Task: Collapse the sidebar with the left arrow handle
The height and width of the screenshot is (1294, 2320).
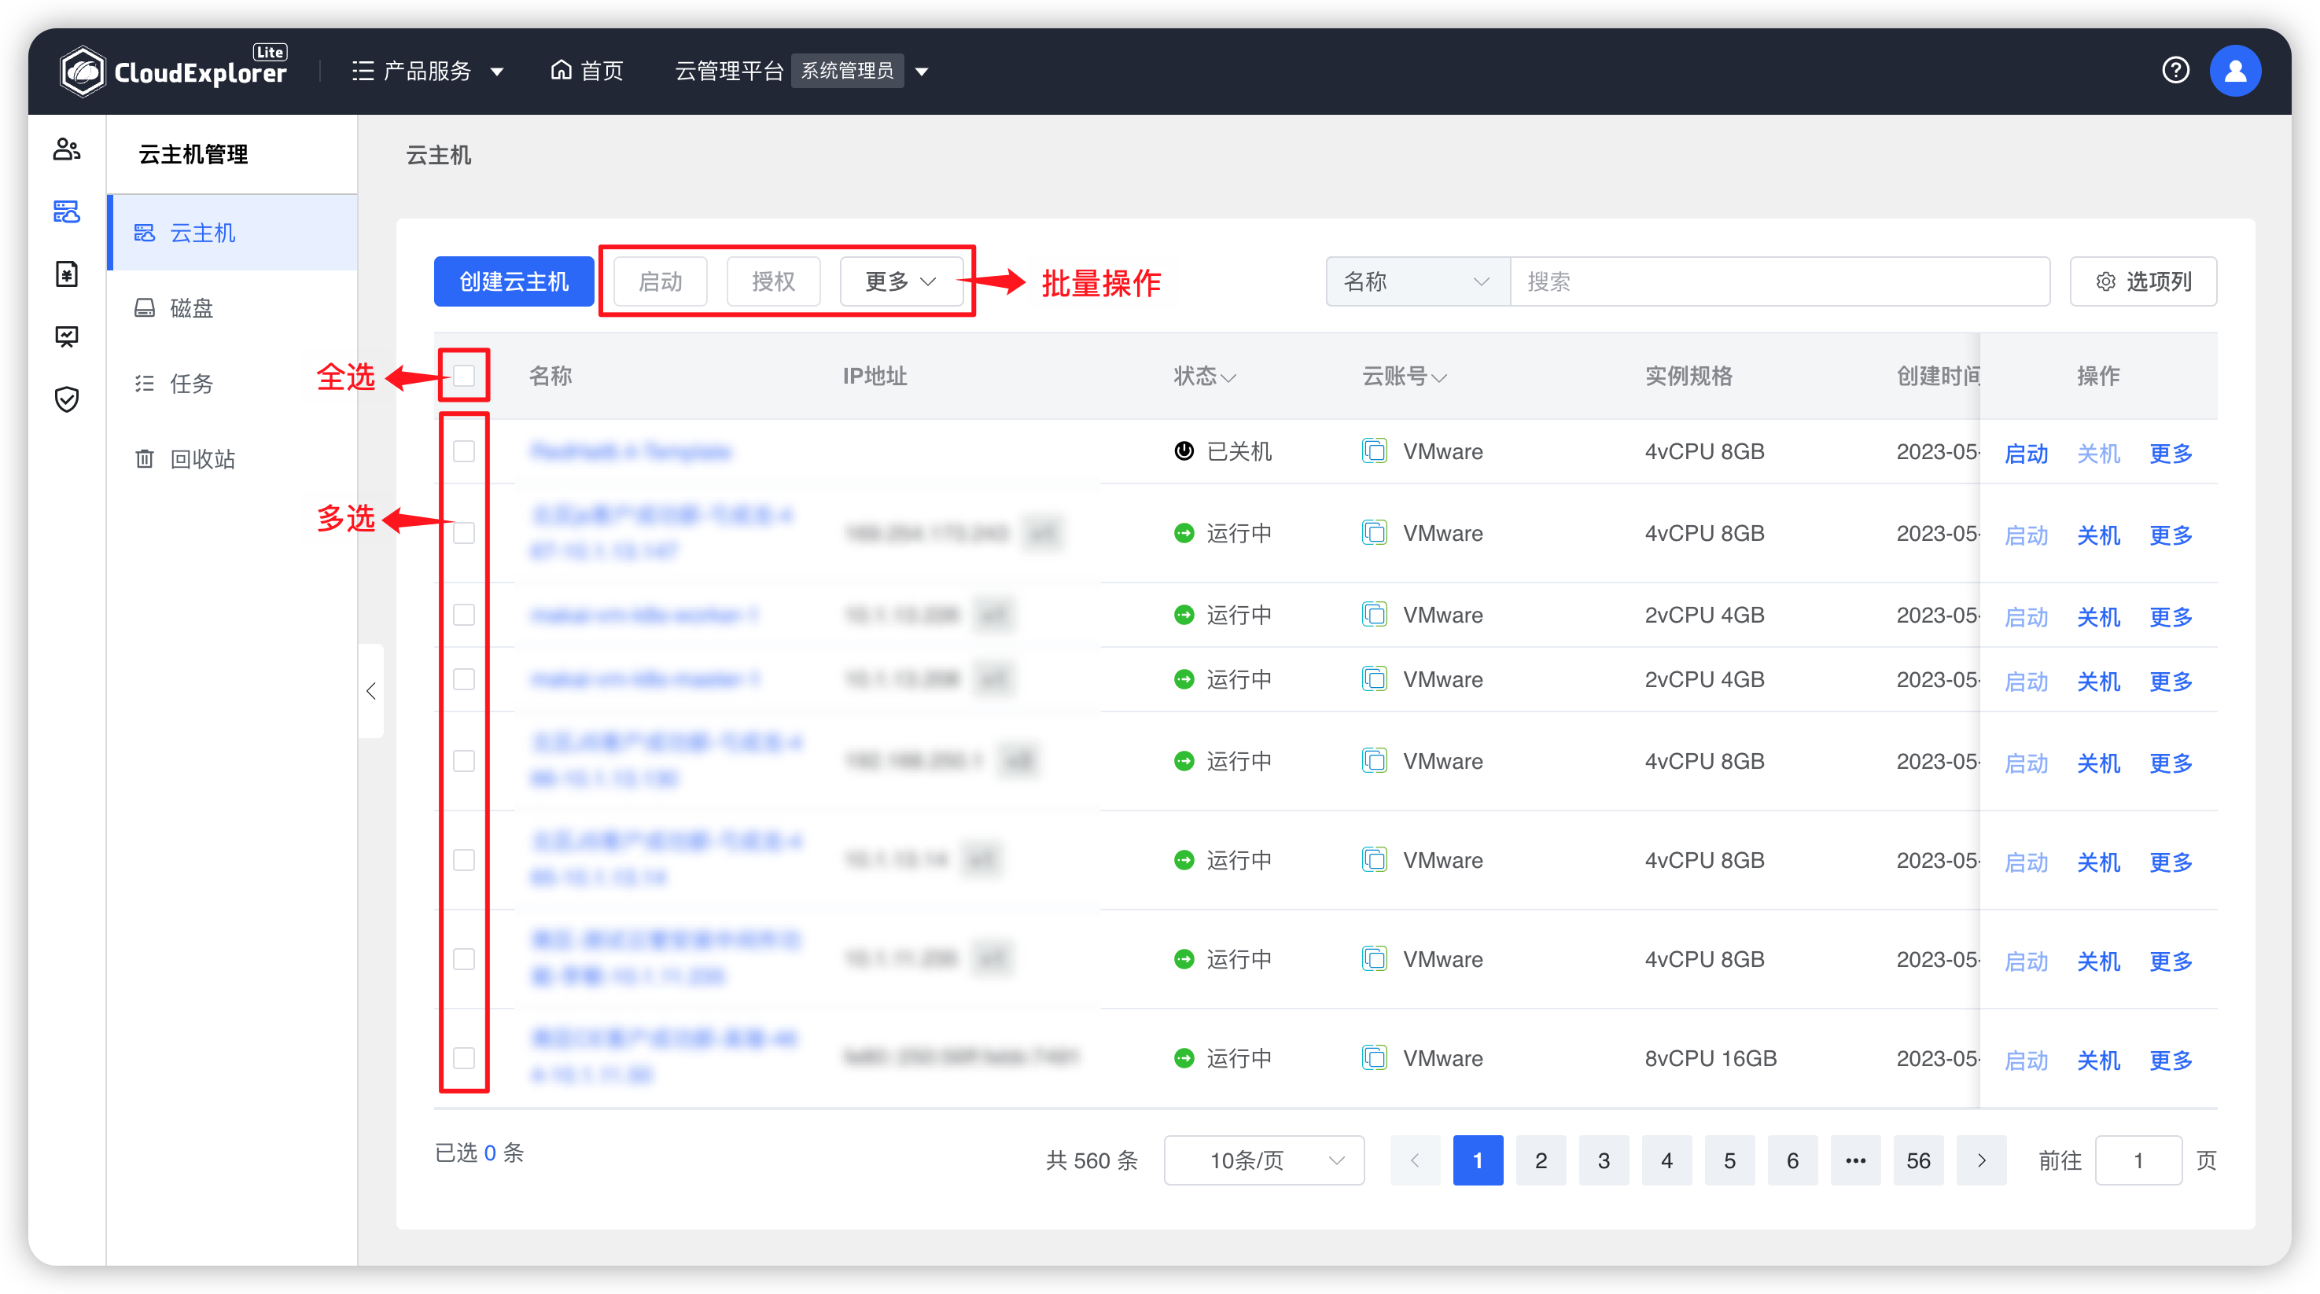Action: coord(371,691)
